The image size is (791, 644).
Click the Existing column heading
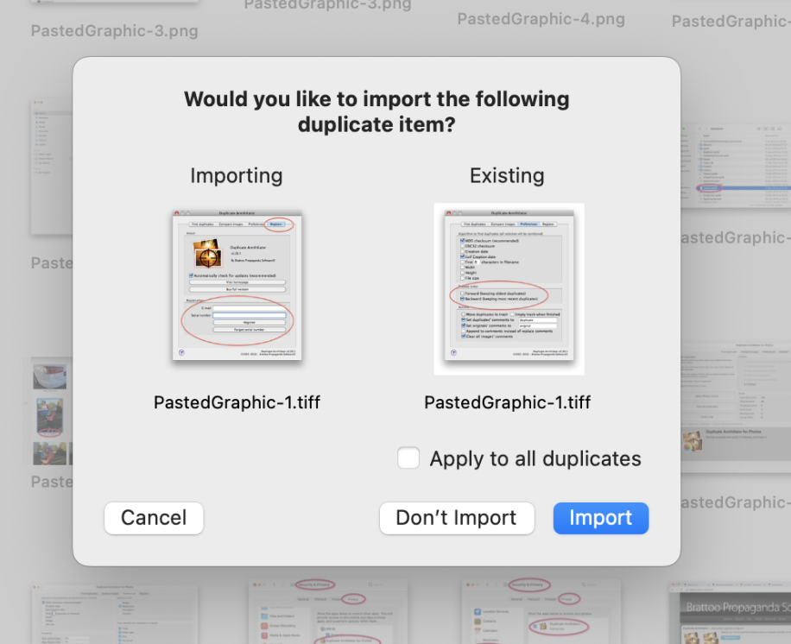pyautogui.click(x=507, y=175)
